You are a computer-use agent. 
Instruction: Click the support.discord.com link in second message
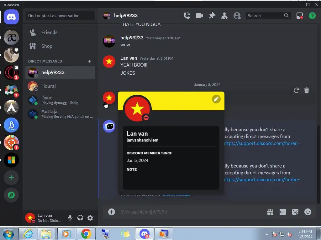point(262,180)
